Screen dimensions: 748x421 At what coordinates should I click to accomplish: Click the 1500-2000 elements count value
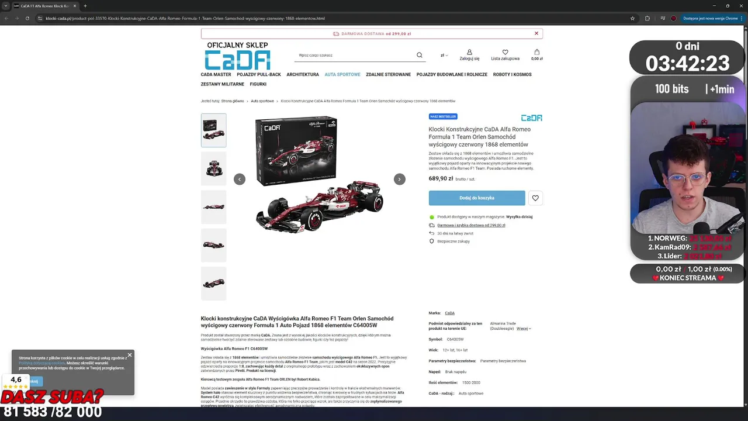(x=471, y=382)
